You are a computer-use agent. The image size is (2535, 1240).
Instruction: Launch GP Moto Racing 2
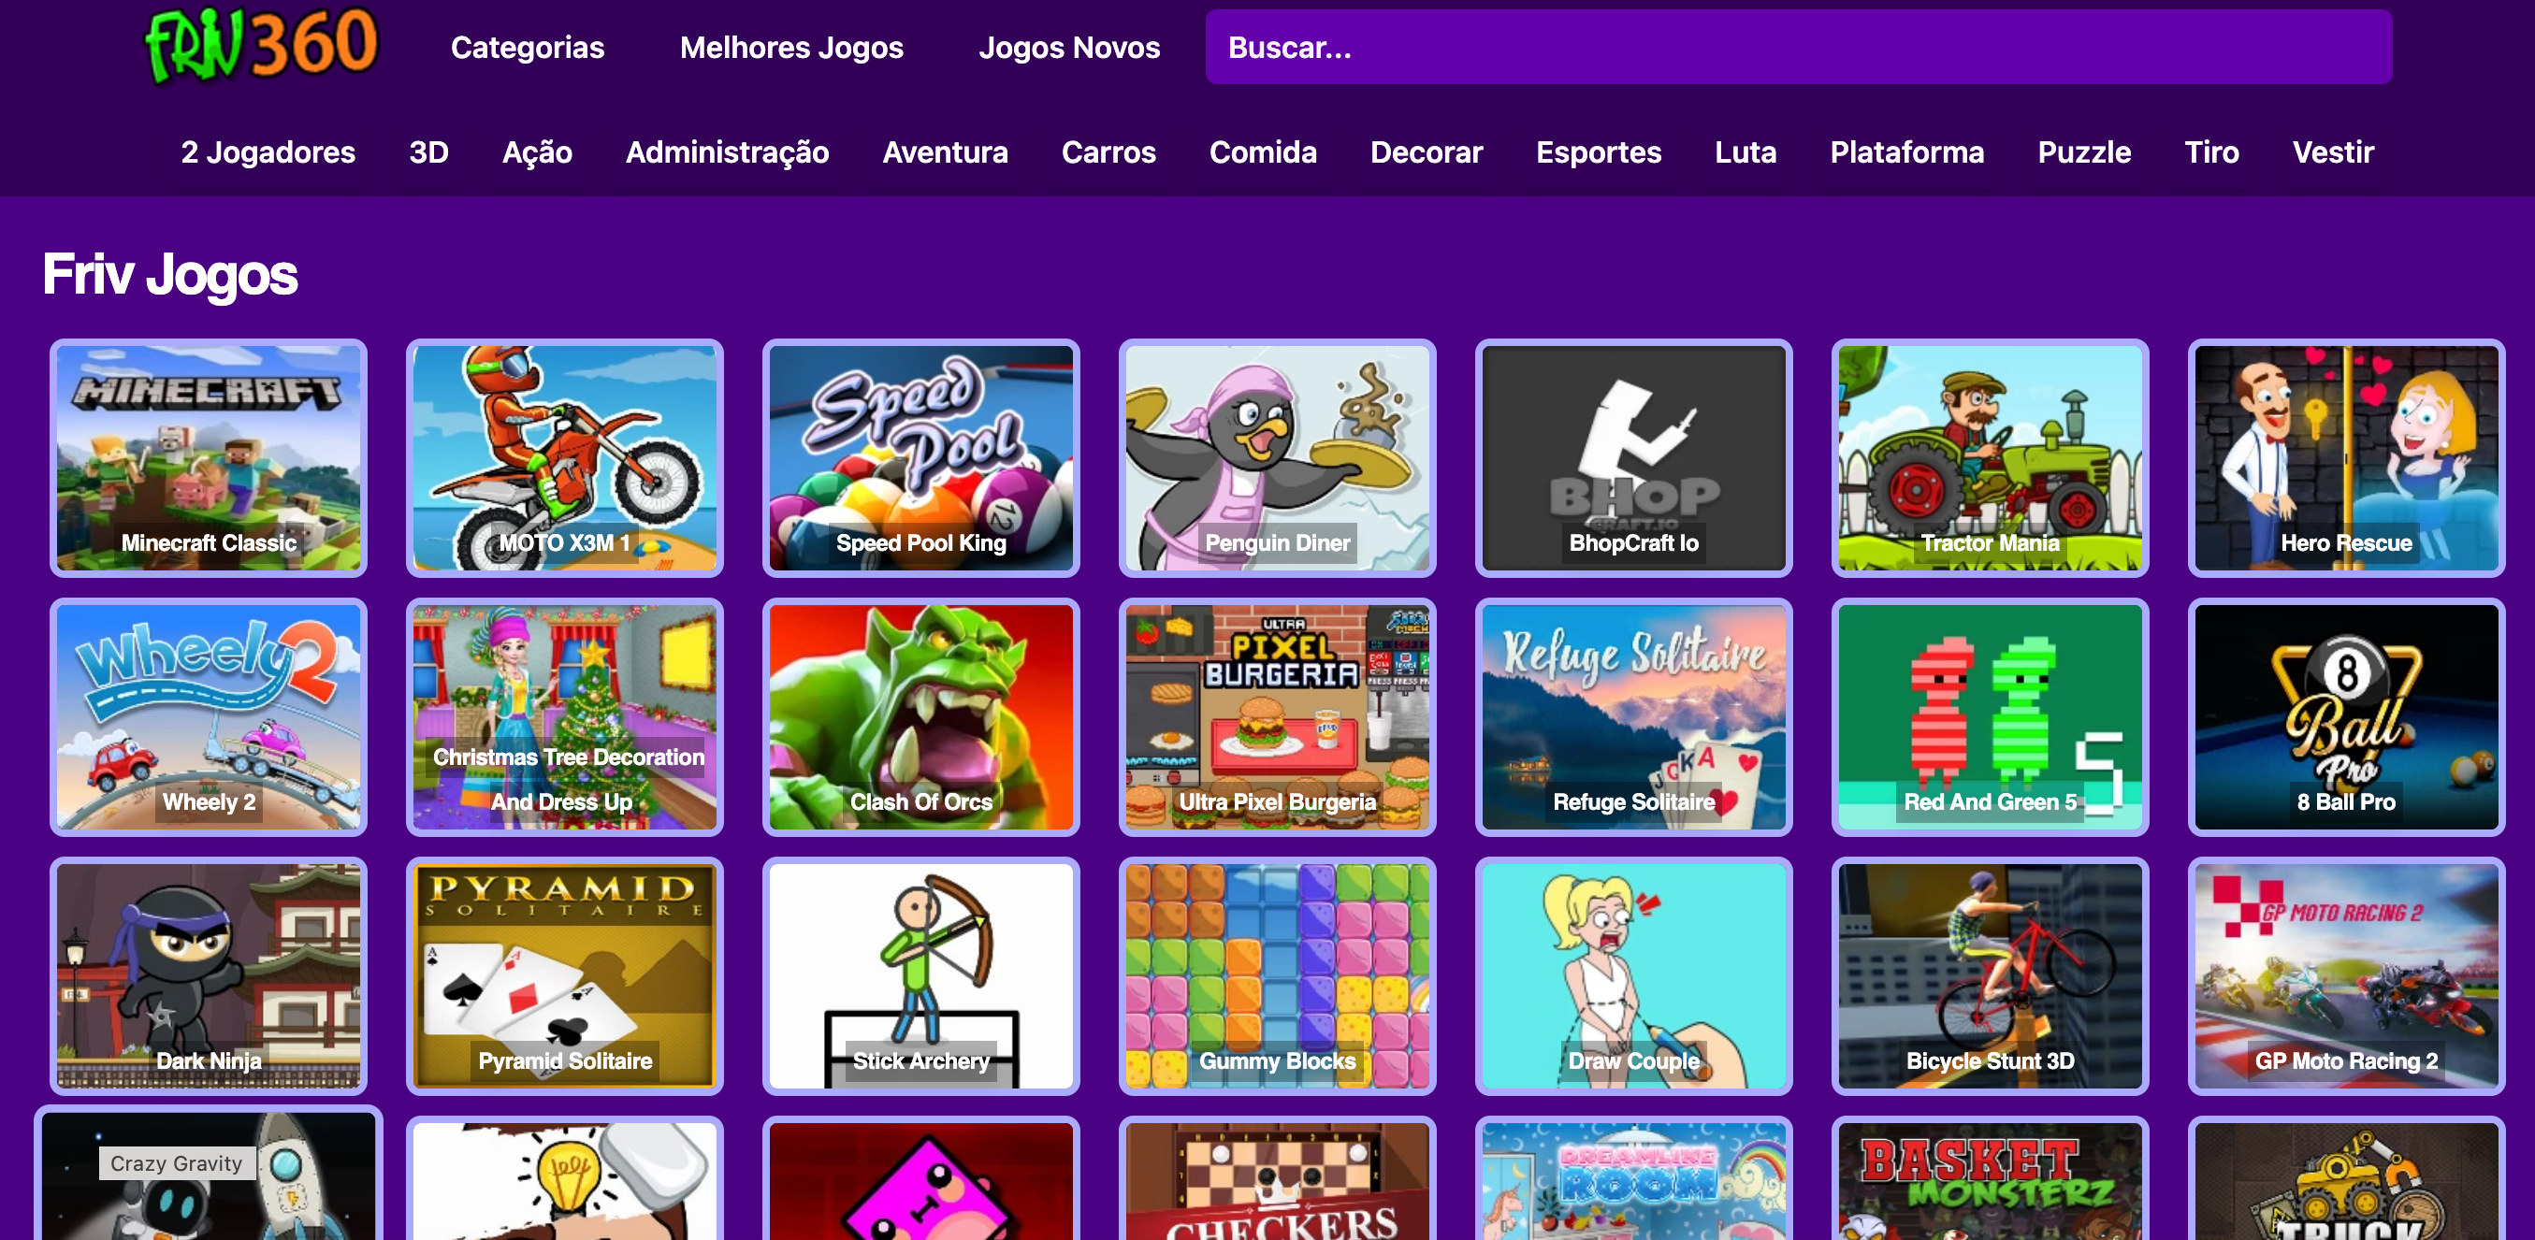pos(2346,976)
